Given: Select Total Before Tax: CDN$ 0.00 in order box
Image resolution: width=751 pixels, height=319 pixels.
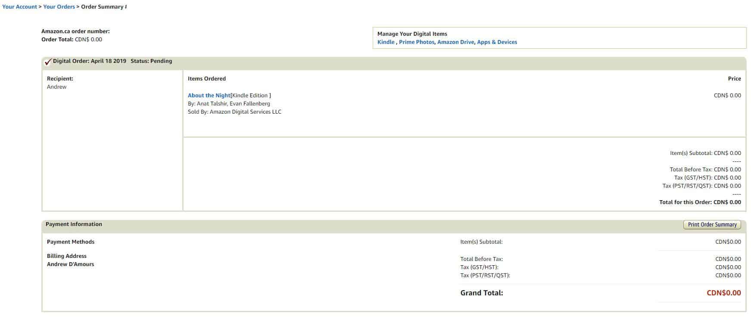Looking at the screenshot, I should point(705,170).
